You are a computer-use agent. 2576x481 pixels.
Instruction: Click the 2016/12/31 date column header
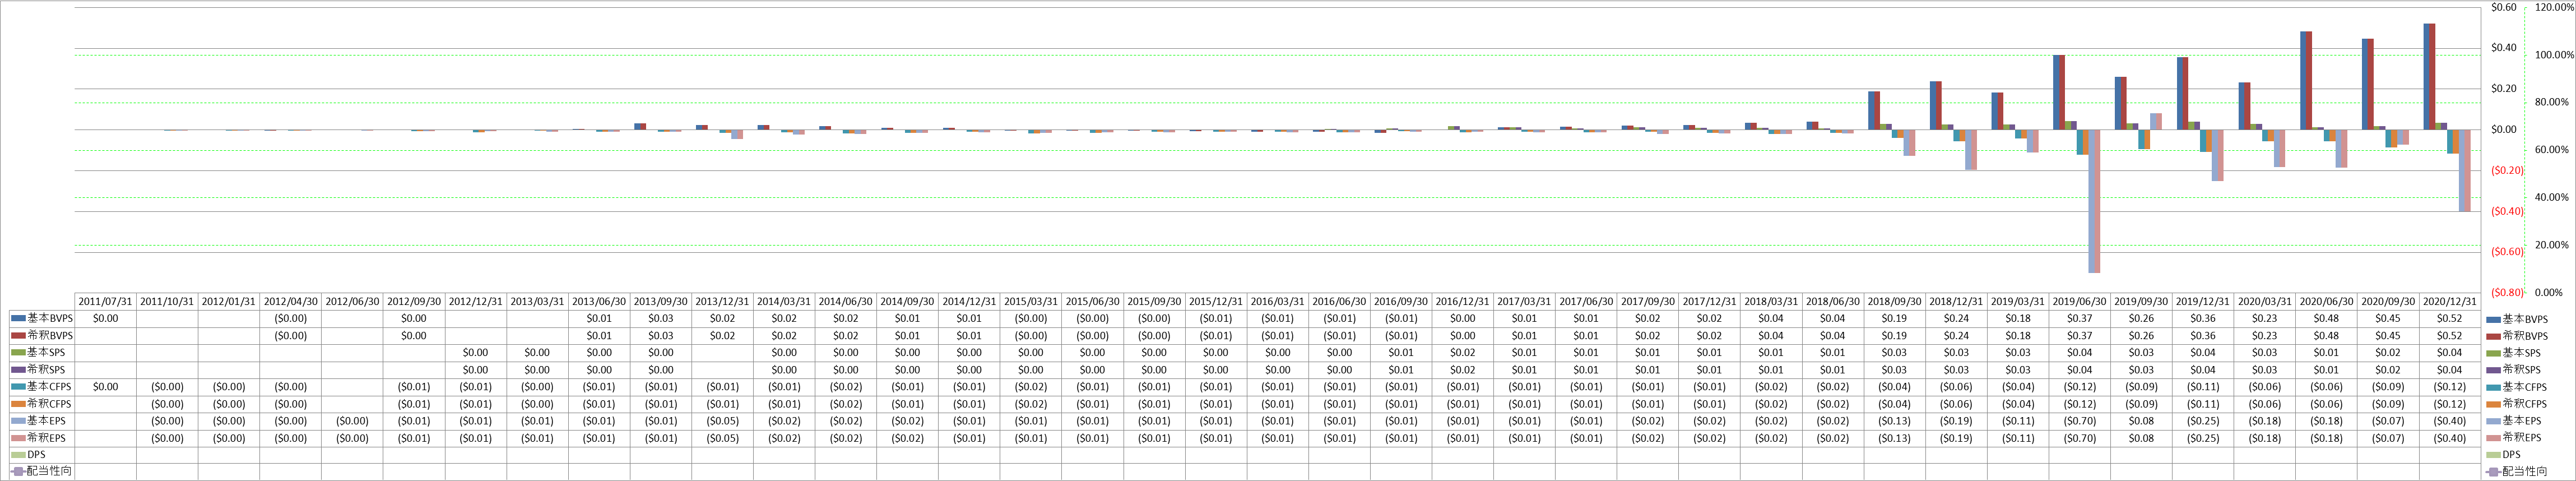(1463, 301)
